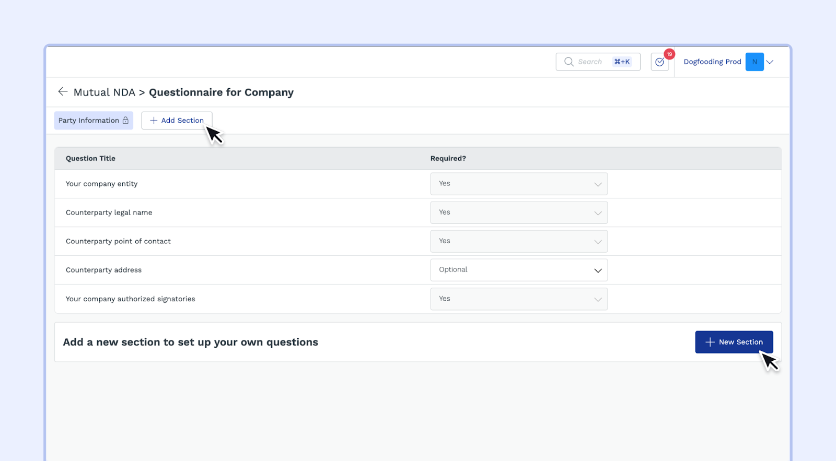
Task: Open Optional dropdown for Counterparty address
Action: point(519,270)
